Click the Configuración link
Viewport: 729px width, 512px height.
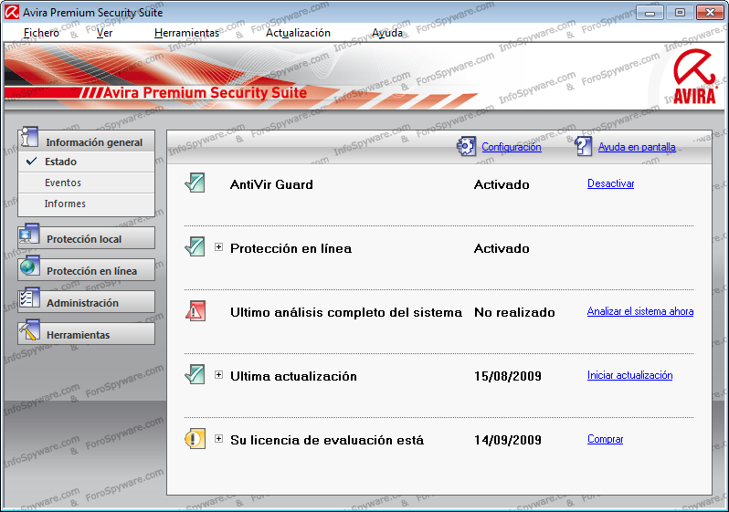(x=512, y=147)
